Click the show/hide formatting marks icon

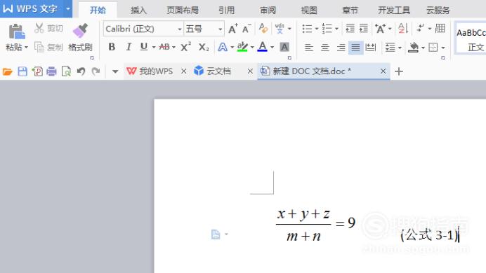point(420,29)
